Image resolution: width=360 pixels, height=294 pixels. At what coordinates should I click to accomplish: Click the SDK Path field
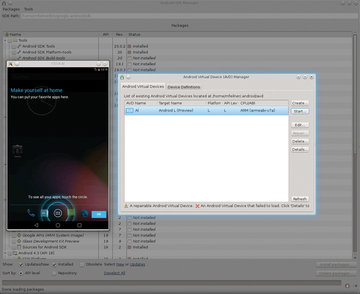189,16
